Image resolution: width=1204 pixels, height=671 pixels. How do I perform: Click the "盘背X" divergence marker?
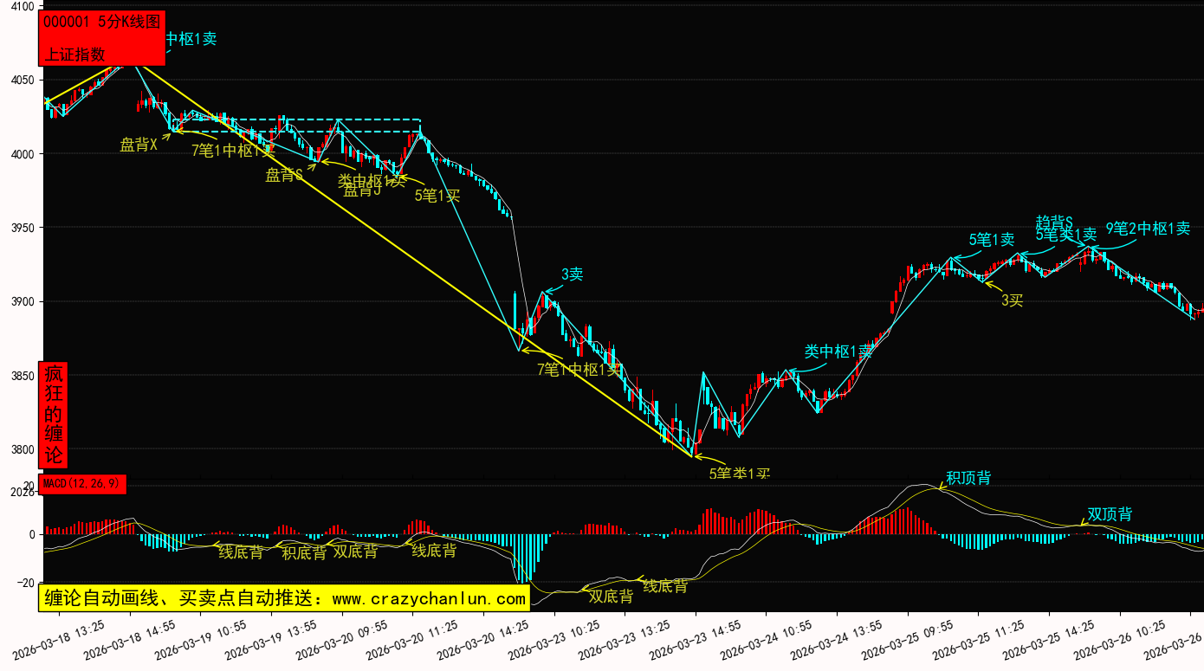(139, 145)
